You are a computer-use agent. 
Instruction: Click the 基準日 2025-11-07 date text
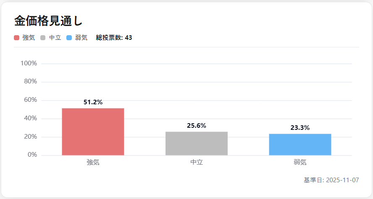coord(331,180)
